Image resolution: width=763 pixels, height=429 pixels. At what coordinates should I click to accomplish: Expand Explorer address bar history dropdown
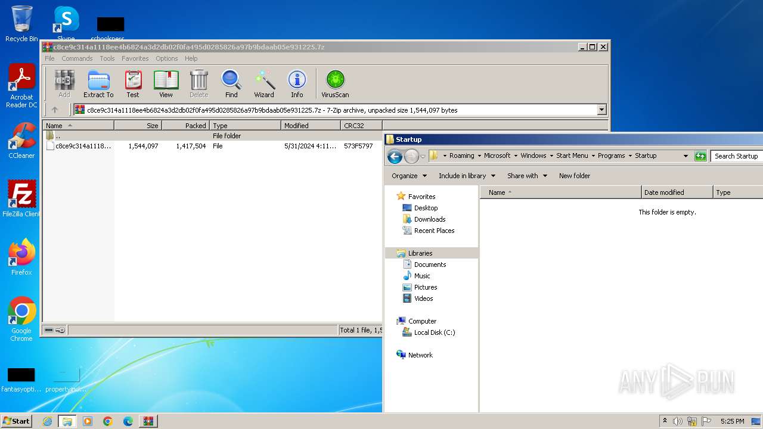[686, 156]
